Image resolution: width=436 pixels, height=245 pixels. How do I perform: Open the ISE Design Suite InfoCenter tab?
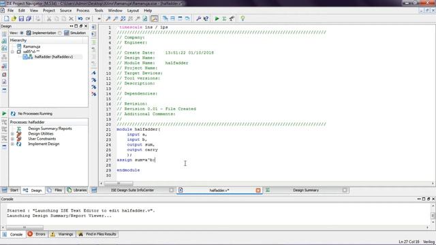pyautogui.click(x=132, y=191)
